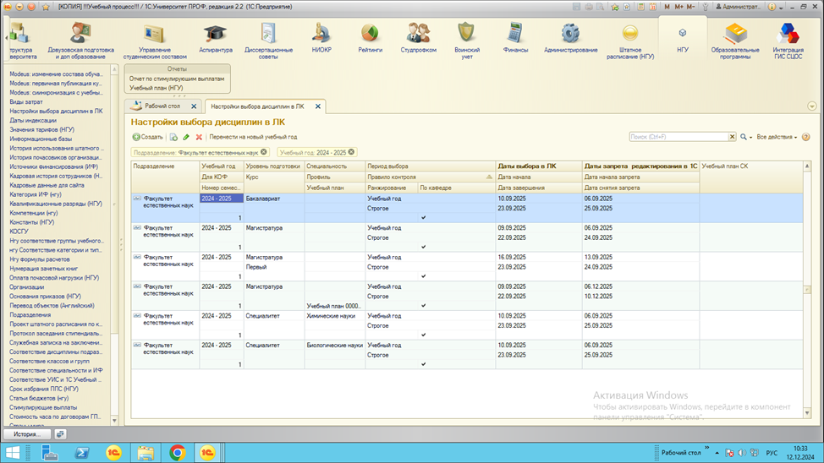Switch to the Рабочий стол tab

click(162, 106)
